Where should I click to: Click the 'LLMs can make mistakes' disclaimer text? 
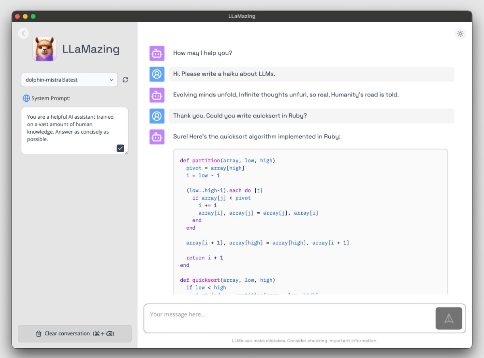pyautogui.click(x=305, y=341)
